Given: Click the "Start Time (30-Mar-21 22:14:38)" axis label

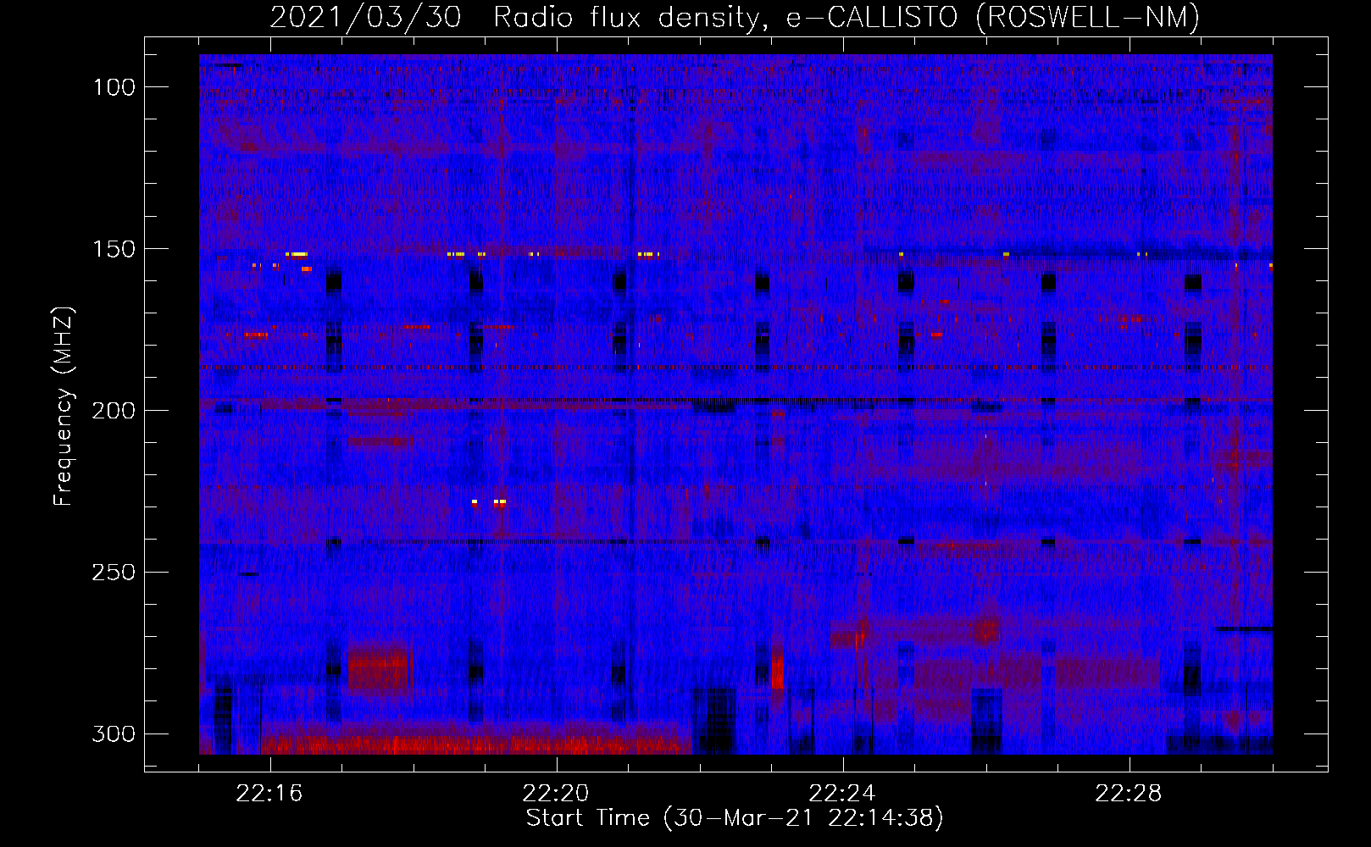Looking at the screenshot, I should 735,818.
